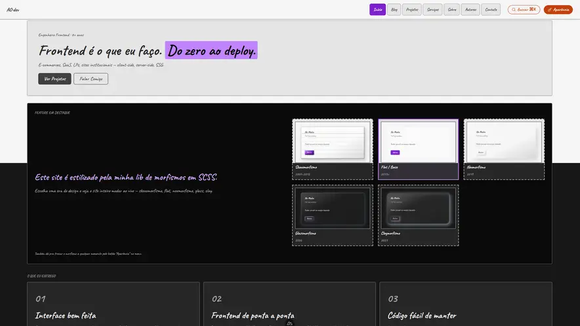The width and height of the screenshot is (580, 326).
Task: Open the Aparência theme button
Action: point(558,10)
